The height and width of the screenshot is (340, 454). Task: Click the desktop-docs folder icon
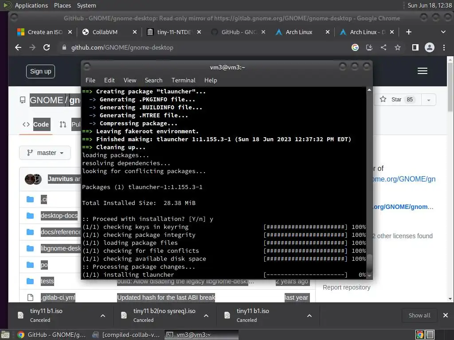point(30,216)
